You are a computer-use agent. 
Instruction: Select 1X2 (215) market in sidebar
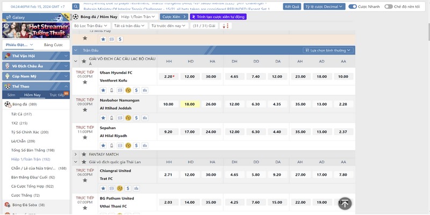(19, 123)
